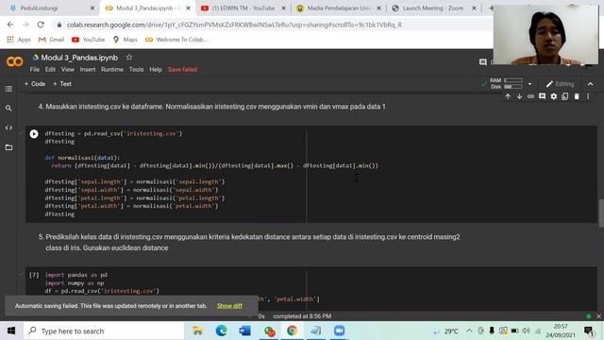Open the Edit menu
604x340 pixels.
tap(50, 69)
